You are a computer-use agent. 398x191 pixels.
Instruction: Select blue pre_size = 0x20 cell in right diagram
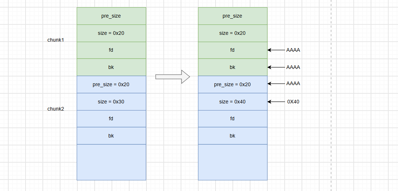(233, 85)
